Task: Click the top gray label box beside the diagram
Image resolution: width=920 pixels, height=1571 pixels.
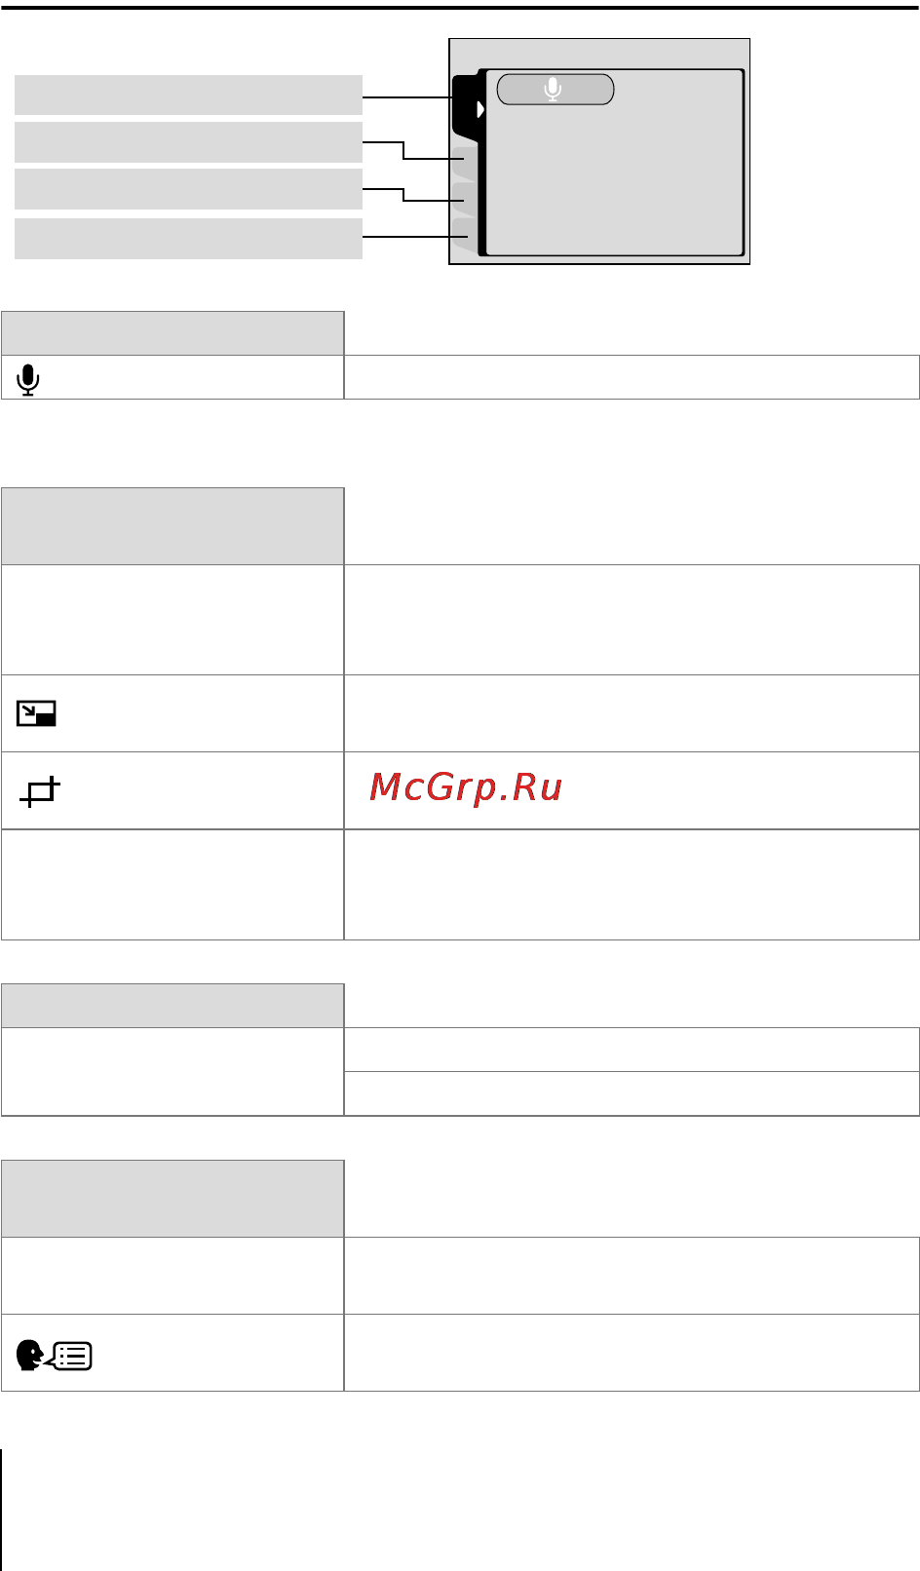Action: (188, 95)
